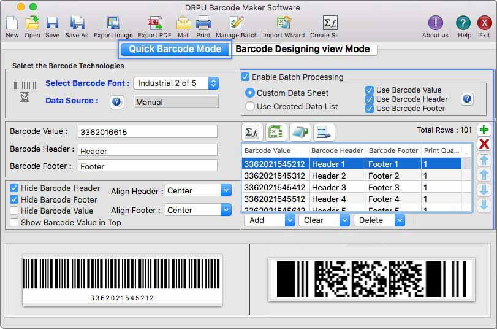Select table row 3362021545312
497x329 pixels.
coord(352,176)
